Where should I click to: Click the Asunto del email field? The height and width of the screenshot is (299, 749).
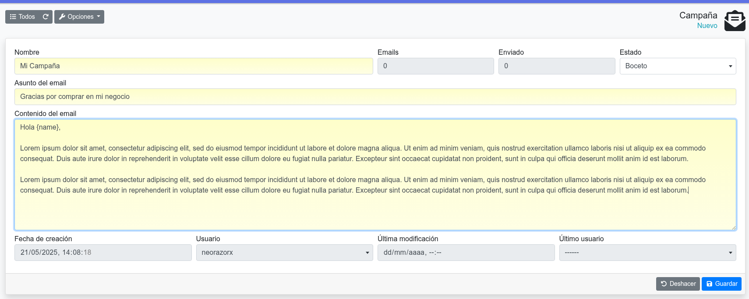pos(374,97)
